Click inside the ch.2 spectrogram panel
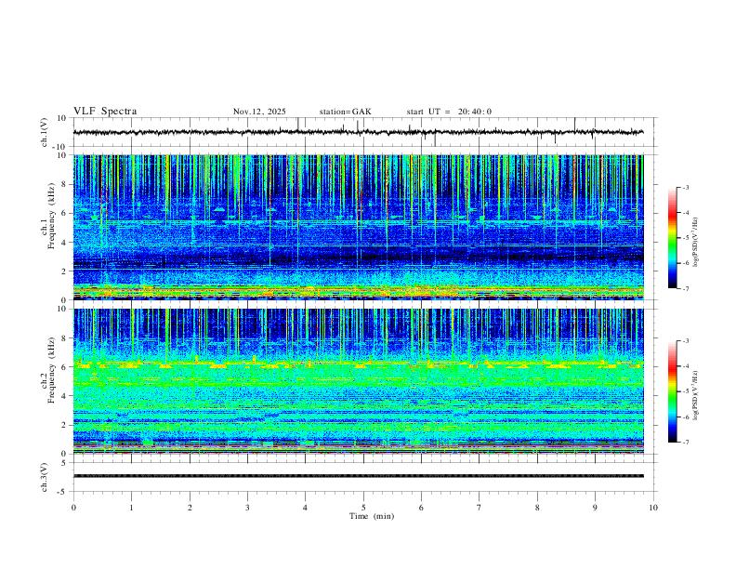The height and width of the screenshot is (569, 736). click(358, 381)
